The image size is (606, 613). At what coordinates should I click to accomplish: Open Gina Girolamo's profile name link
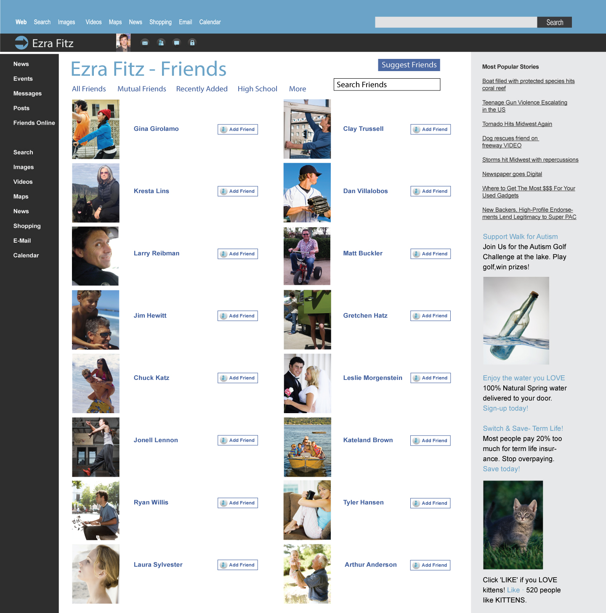(x=156, y=129)
